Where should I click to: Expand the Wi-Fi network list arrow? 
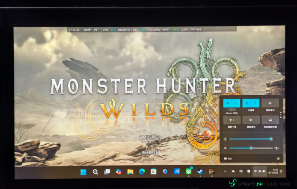pyautogui.click(x=236, y=103)
